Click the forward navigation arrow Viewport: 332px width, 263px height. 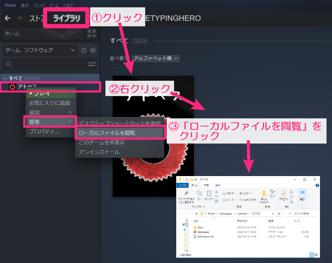tap(19, 18)
